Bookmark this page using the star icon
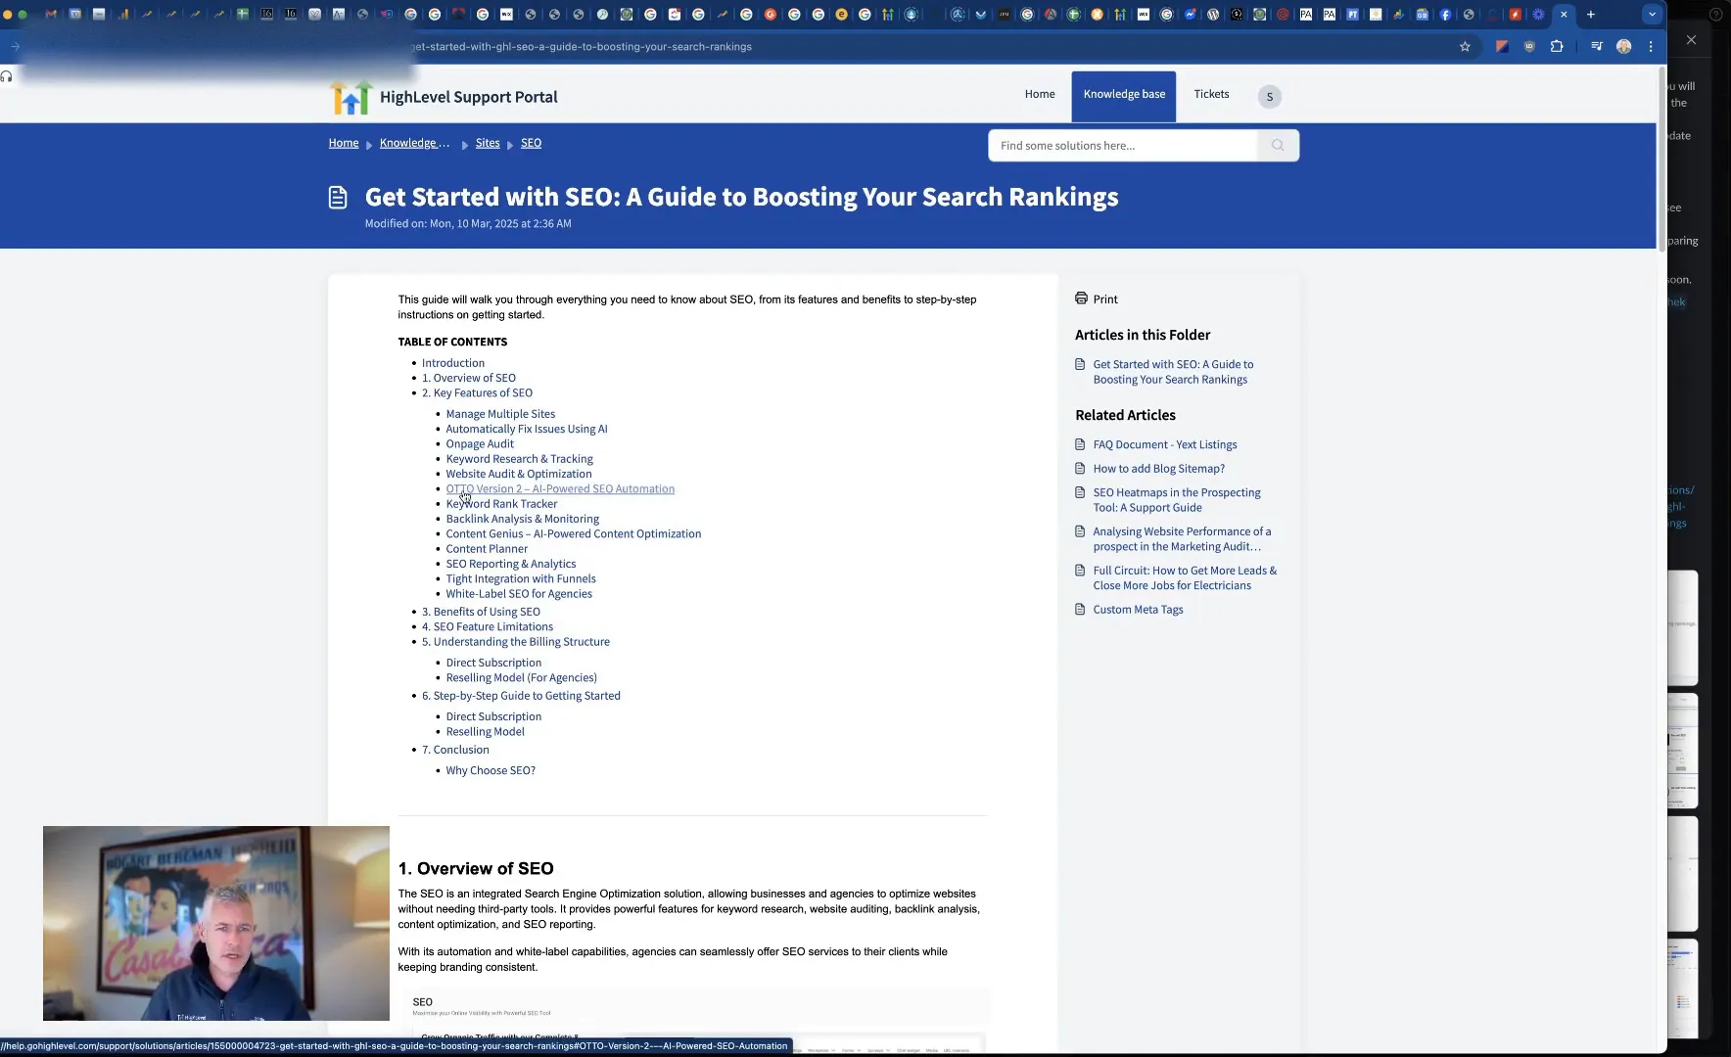The height and width of the screenshot is (1057, 1731). [x=1463, y=46]
